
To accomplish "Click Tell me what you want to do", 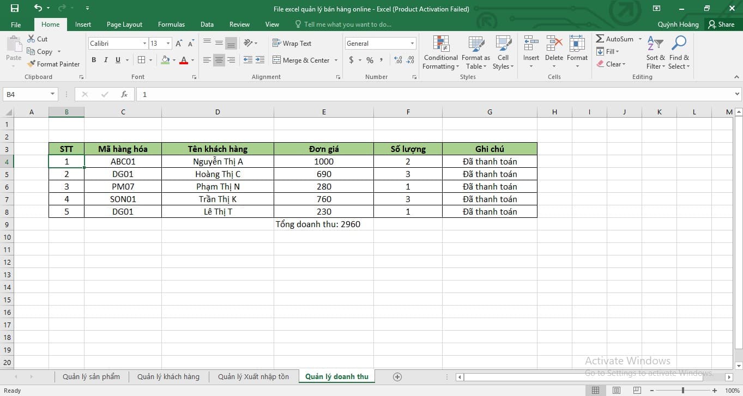I will pyautogui.click(x=343, y=24).
